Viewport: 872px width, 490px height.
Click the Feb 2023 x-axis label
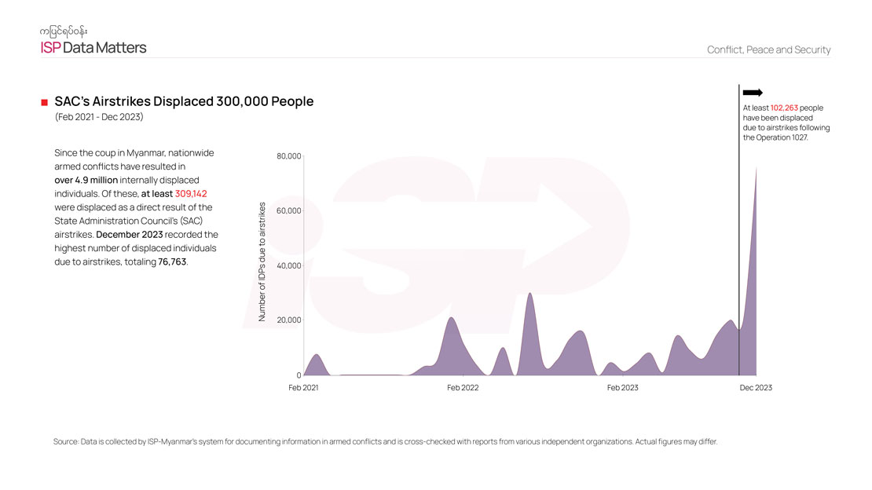[622, 388]
